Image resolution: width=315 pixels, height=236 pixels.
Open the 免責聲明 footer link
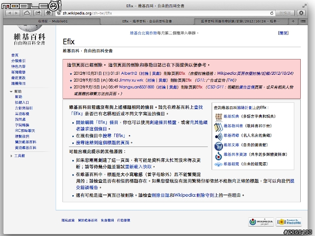(x=107, y=220)
